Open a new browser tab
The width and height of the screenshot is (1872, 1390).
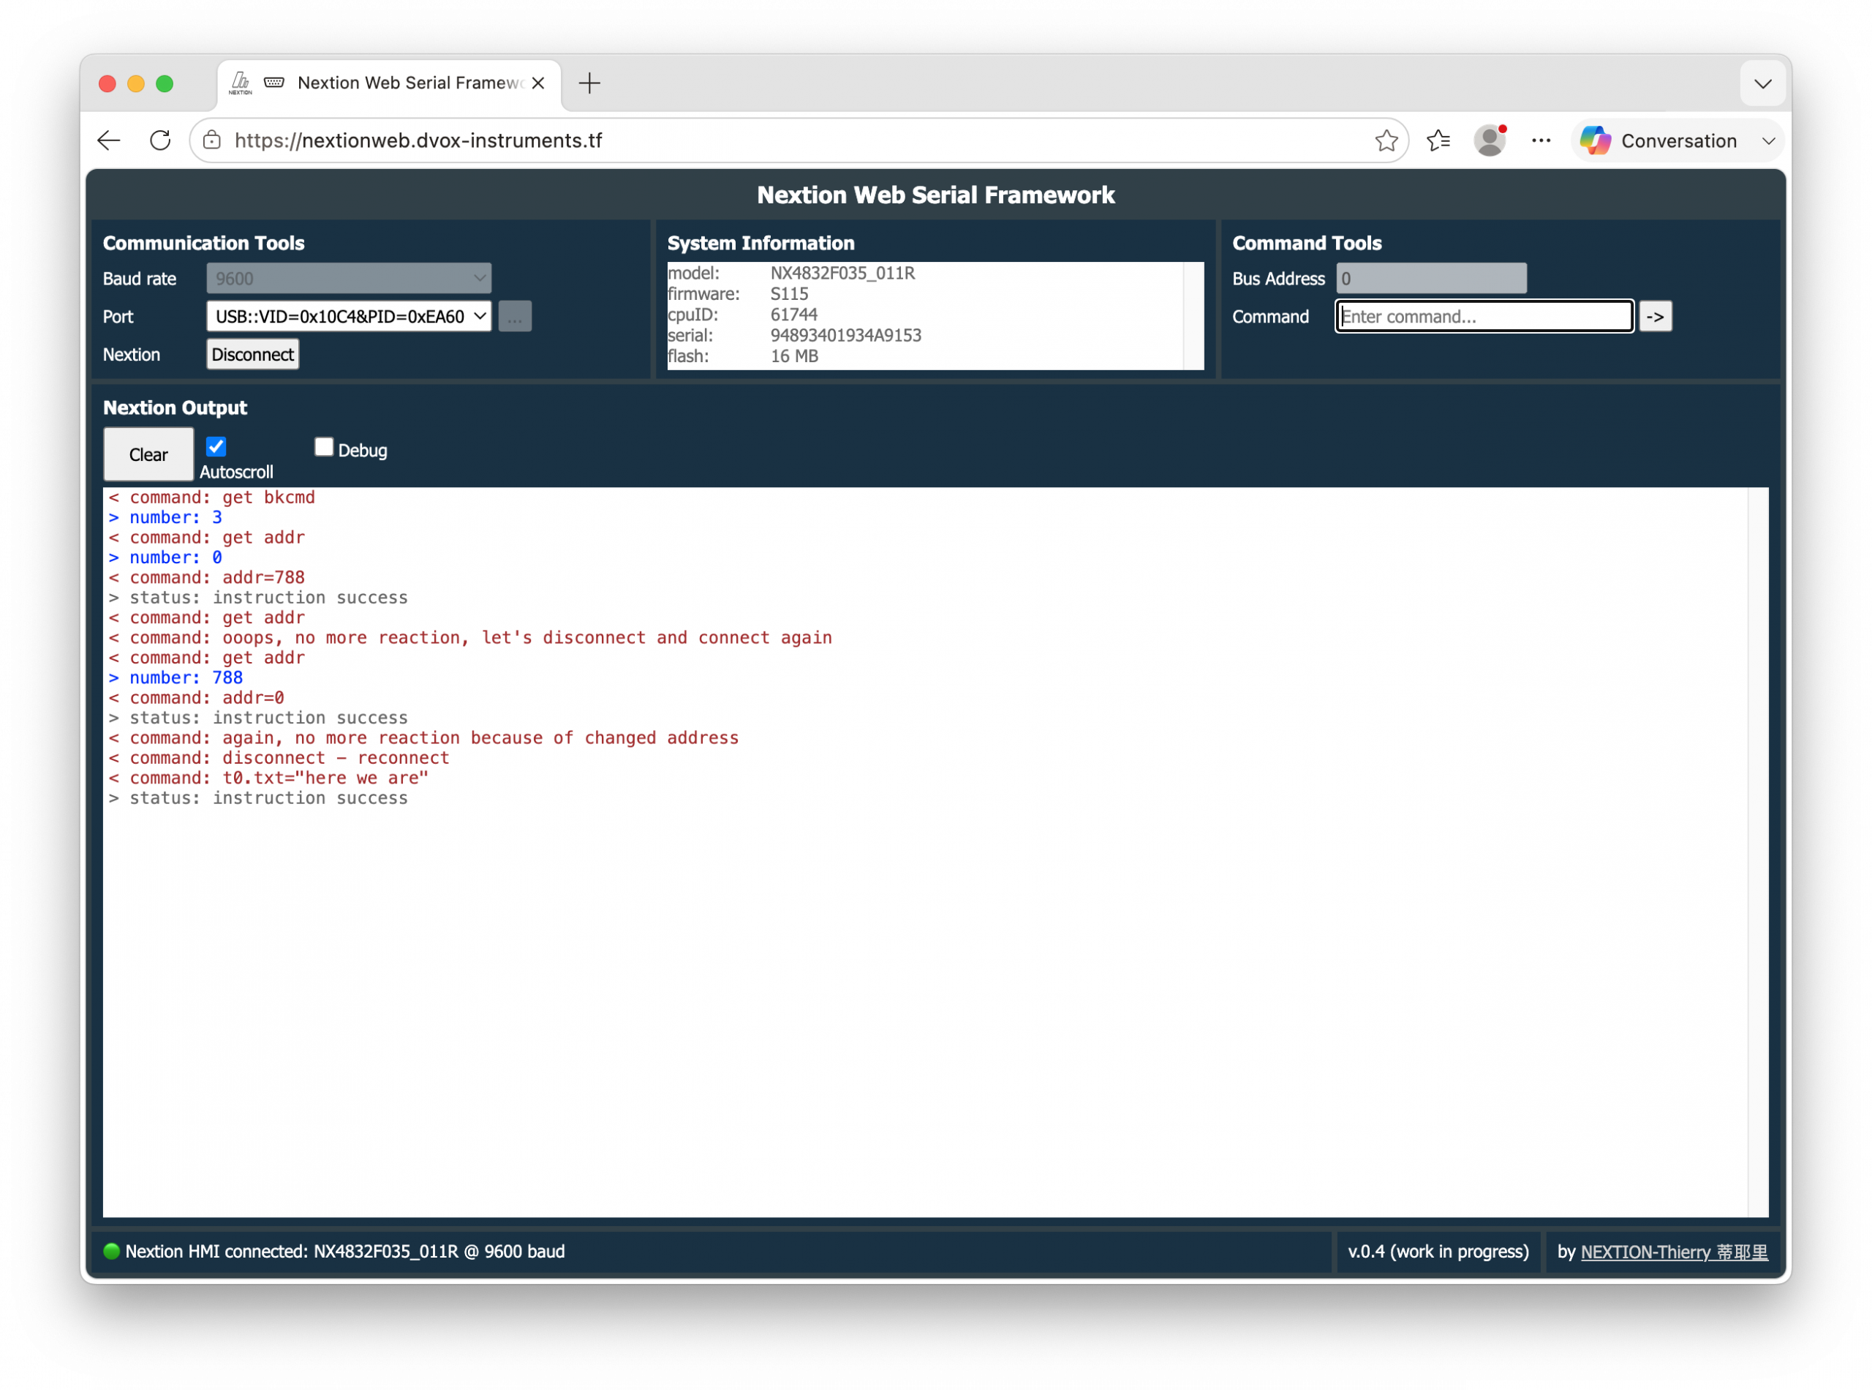(589, 83)
